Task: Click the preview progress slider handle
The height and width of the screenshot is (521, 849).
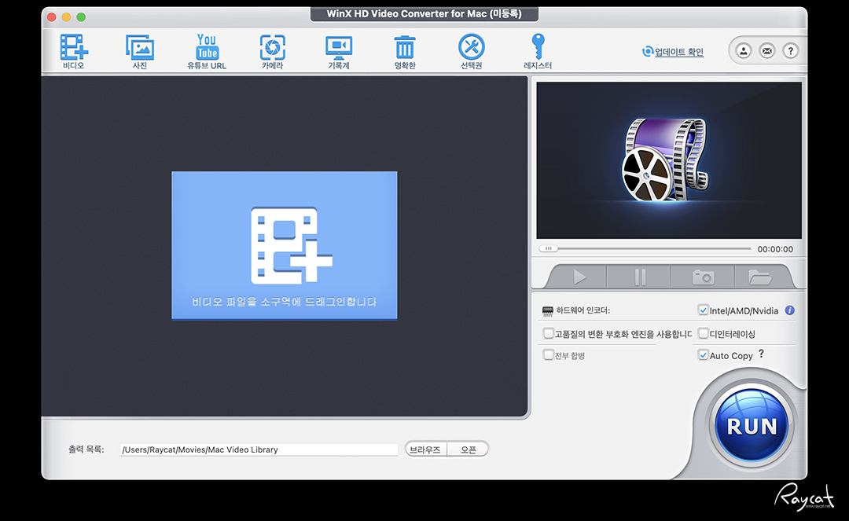Action: 548,249
